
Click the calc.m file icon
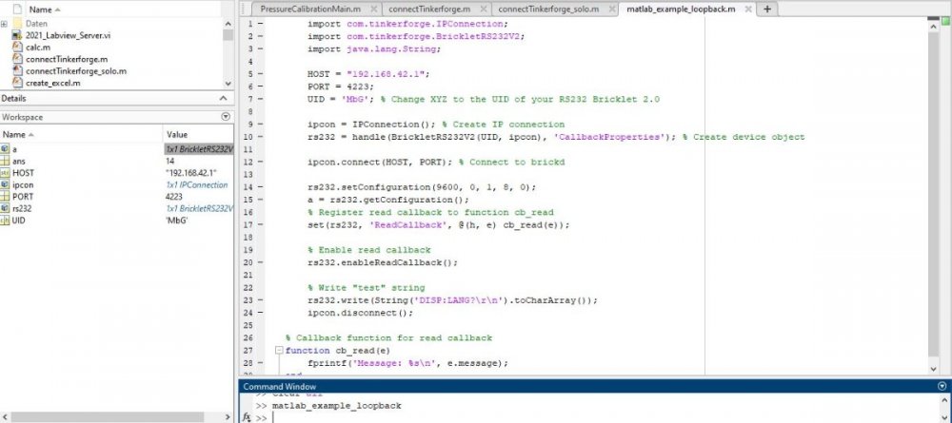click(x=18, y=47)
